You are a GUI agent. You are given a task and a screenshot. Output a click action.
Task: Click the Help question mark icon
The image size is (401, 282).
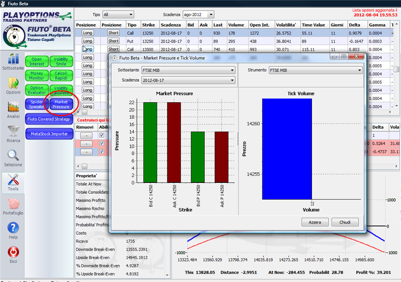click(x=13, y=227)
